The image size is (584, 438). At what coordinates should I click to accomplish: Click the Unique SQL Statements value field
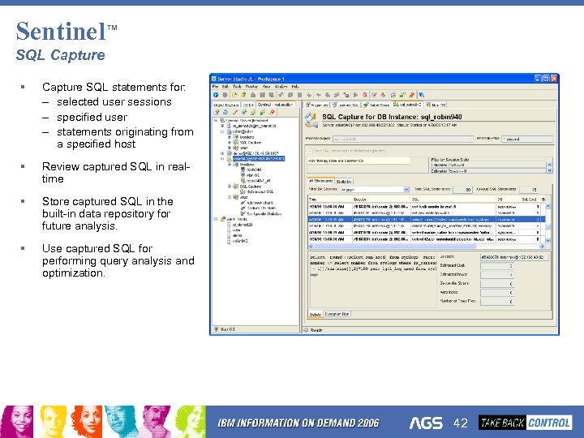(529, 190)
